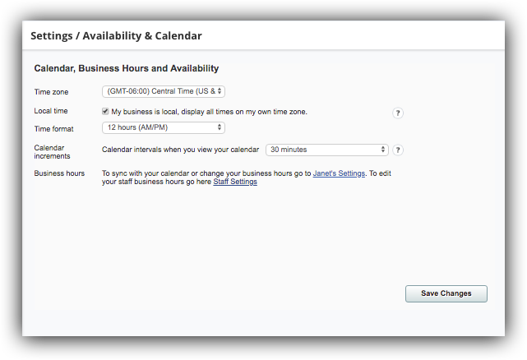Viewport: 527px width, 360px height.
Task: Open the Time zone dropdown
Action: pyautogui.click(x=164, y=91)
